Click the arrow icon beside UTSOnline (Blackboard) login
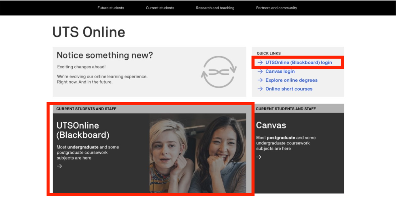This screenshot has width=403, height=221. tap(260, 62)
